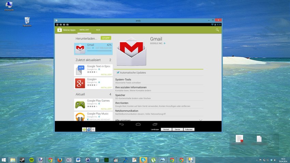Switch Andy to Fullscreen
Image resolution: width=290 pixels, height=163 pixels.
tap(189, 129)
